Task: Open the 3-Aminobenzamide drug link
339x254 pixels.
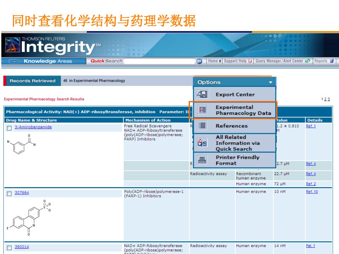Action: pyautogui.click(x=33, y=127)
